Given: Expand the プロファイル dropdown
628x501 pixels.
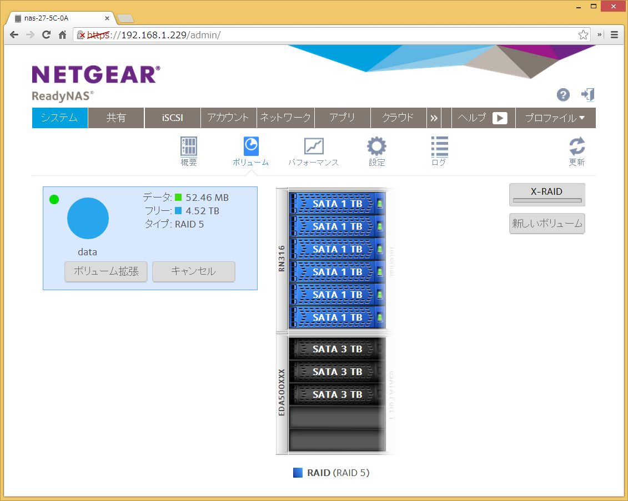Looking at the screenshot, I should tap(555, 118).
